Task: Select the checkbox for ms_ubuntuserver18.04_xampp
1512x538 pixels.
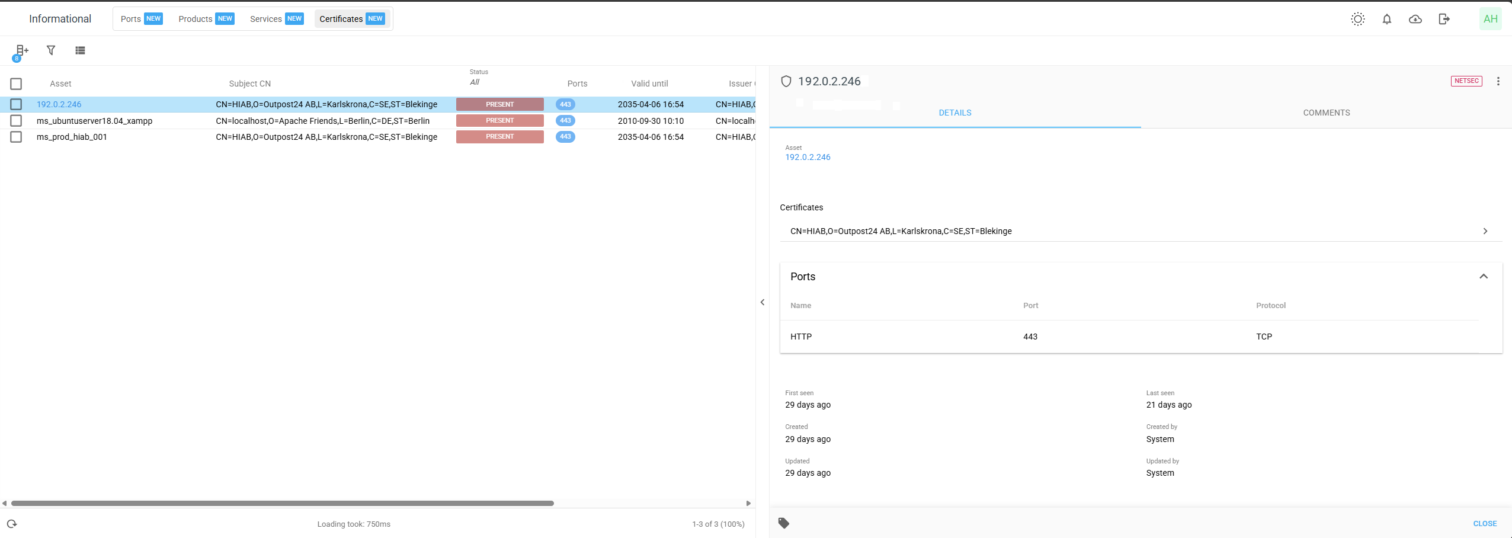Action: 16,121
